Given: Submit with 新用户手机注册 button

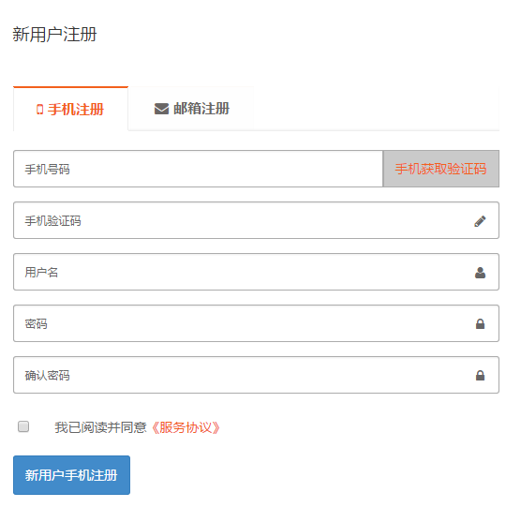Looking at the screenshot, I should pos(72,475).
